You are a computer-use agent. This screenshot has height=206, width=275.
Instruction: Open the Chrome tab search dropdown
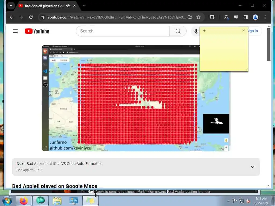tap(11, 6)
